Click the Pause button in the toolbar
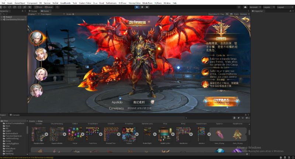295x159 pixels. [x=142, y=7]
